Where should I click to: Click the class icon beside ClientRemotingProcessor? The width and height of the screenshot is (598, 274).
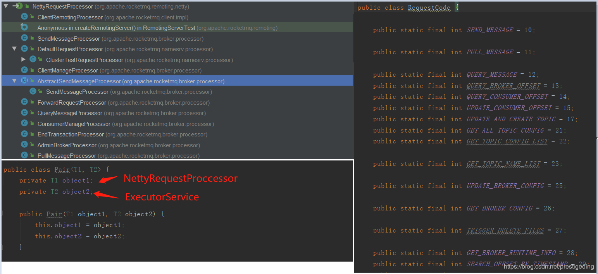(x=24, y=17)
